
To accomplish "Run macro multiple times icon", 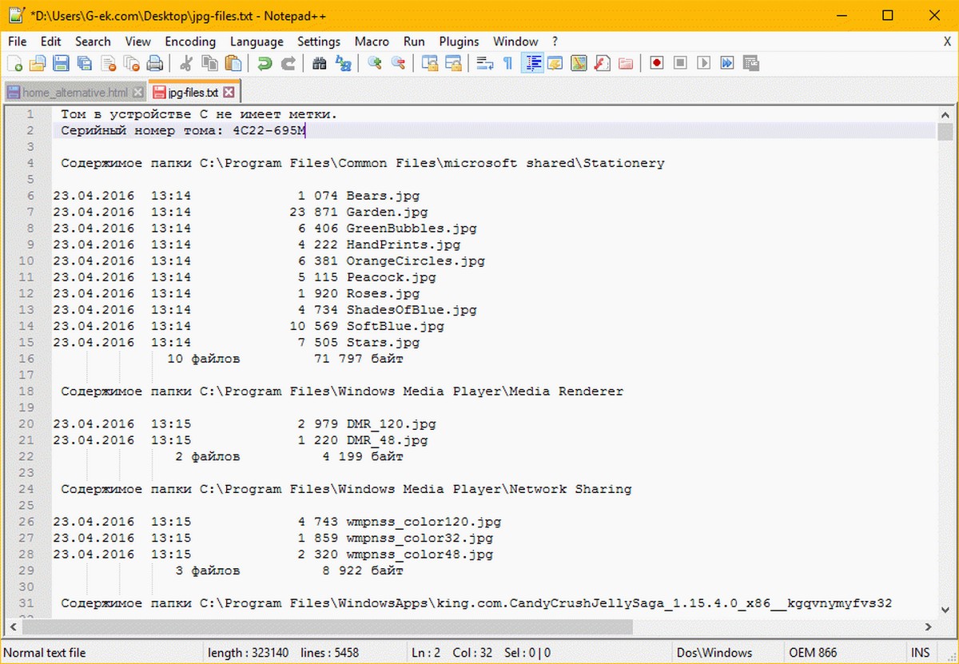I will tap(727, 63).
